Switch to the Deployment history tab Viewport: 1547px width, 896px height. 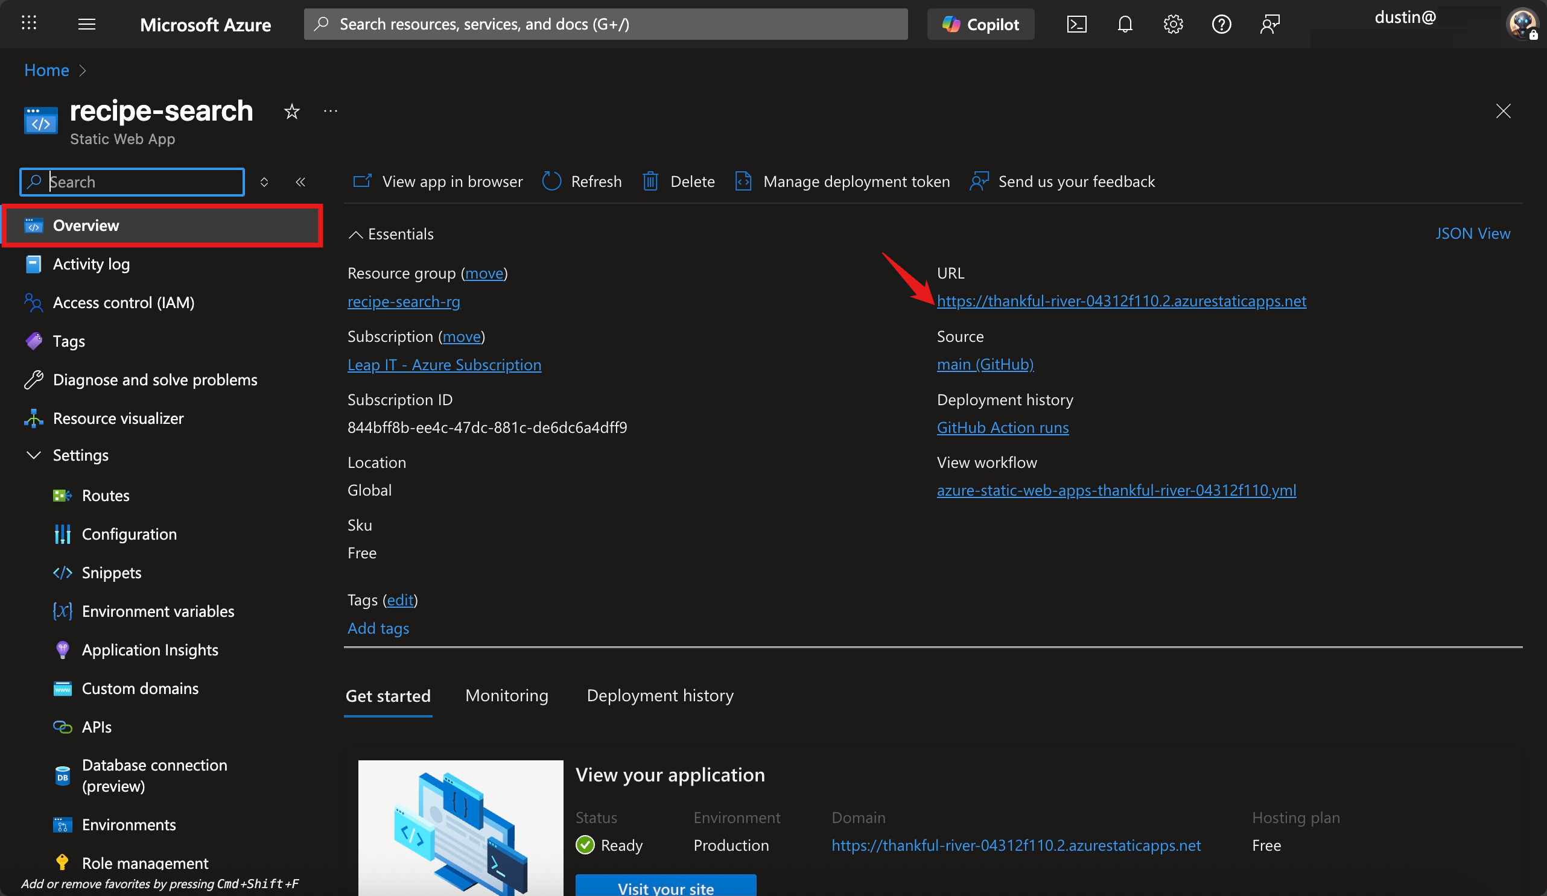[660, 695]
